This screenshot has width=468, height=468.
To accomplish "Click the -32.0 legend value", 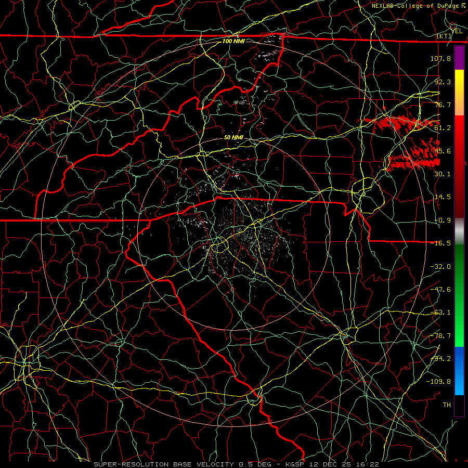I will (440, 267).
